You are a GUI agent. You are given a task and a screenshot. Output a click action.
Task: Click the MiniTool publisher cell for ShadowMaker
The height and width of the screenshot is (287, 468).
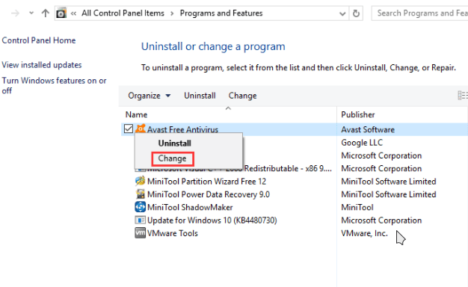coord(357,207)
